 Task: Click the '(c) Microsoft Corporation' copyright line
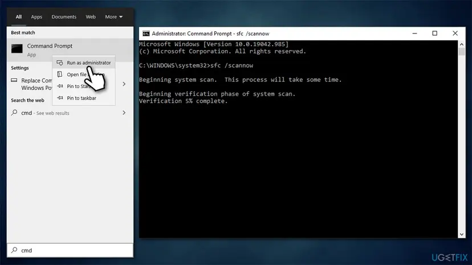click(x=222, y=51)
